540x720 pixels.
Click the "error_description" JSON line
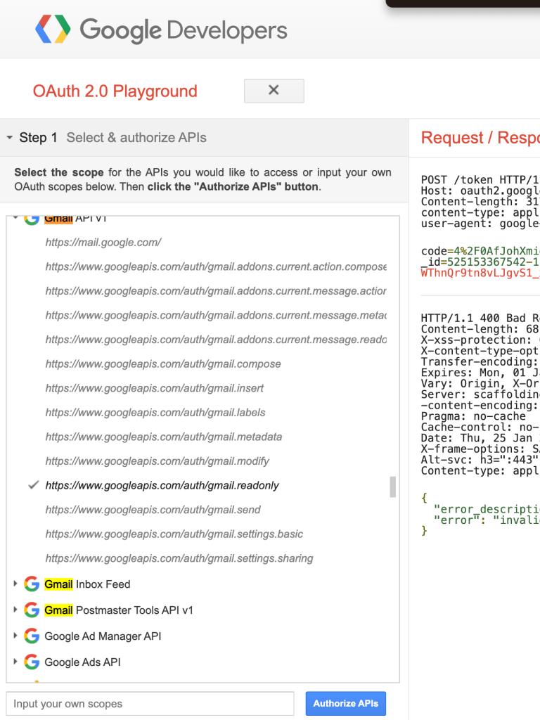(487, 509)
